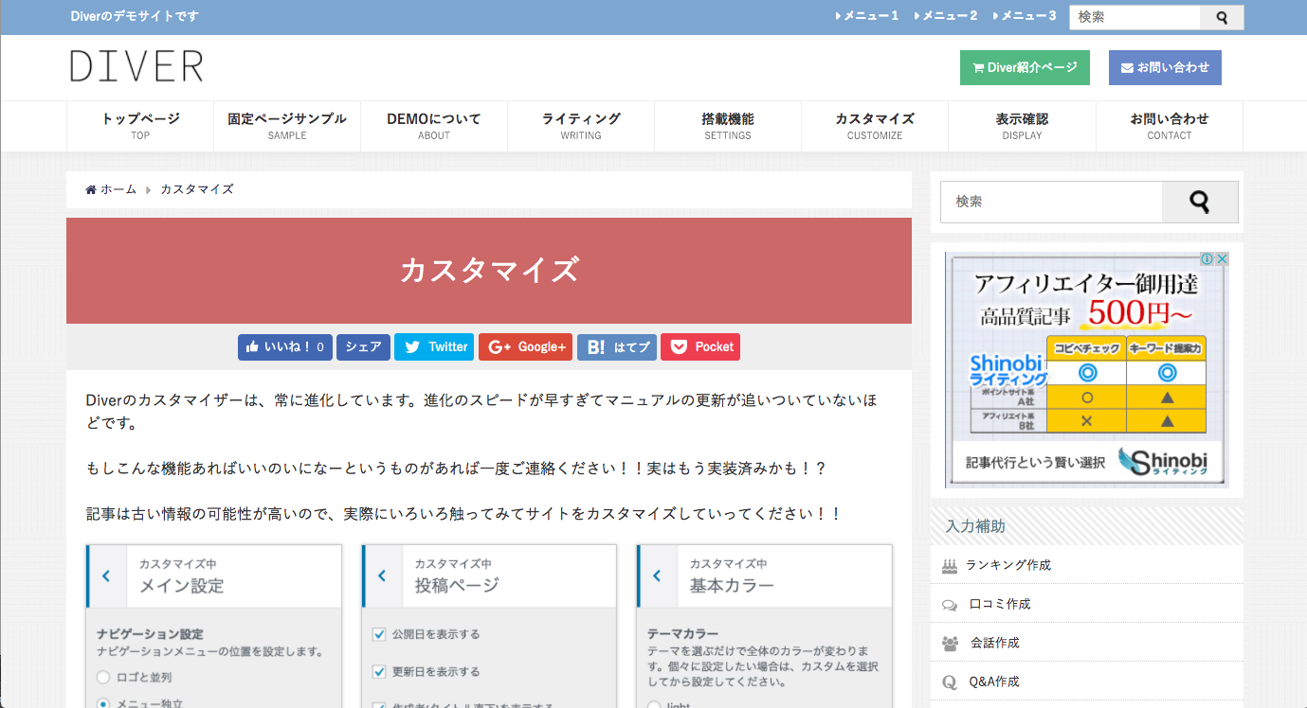Share the page on Google+
The image size is (1307, 708).
tap(525, 347)
